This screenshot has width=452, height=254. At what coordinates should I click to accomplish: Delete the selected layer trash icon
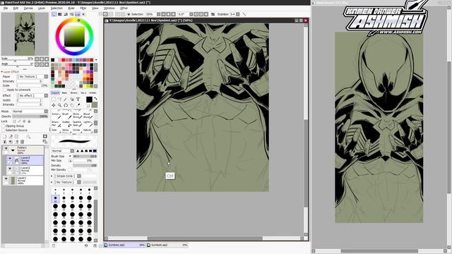22,141
